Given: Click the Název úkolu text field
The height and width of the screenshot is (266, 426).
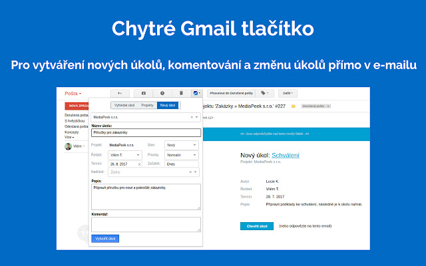Looking at the screenshot, I should click(146, 133).
